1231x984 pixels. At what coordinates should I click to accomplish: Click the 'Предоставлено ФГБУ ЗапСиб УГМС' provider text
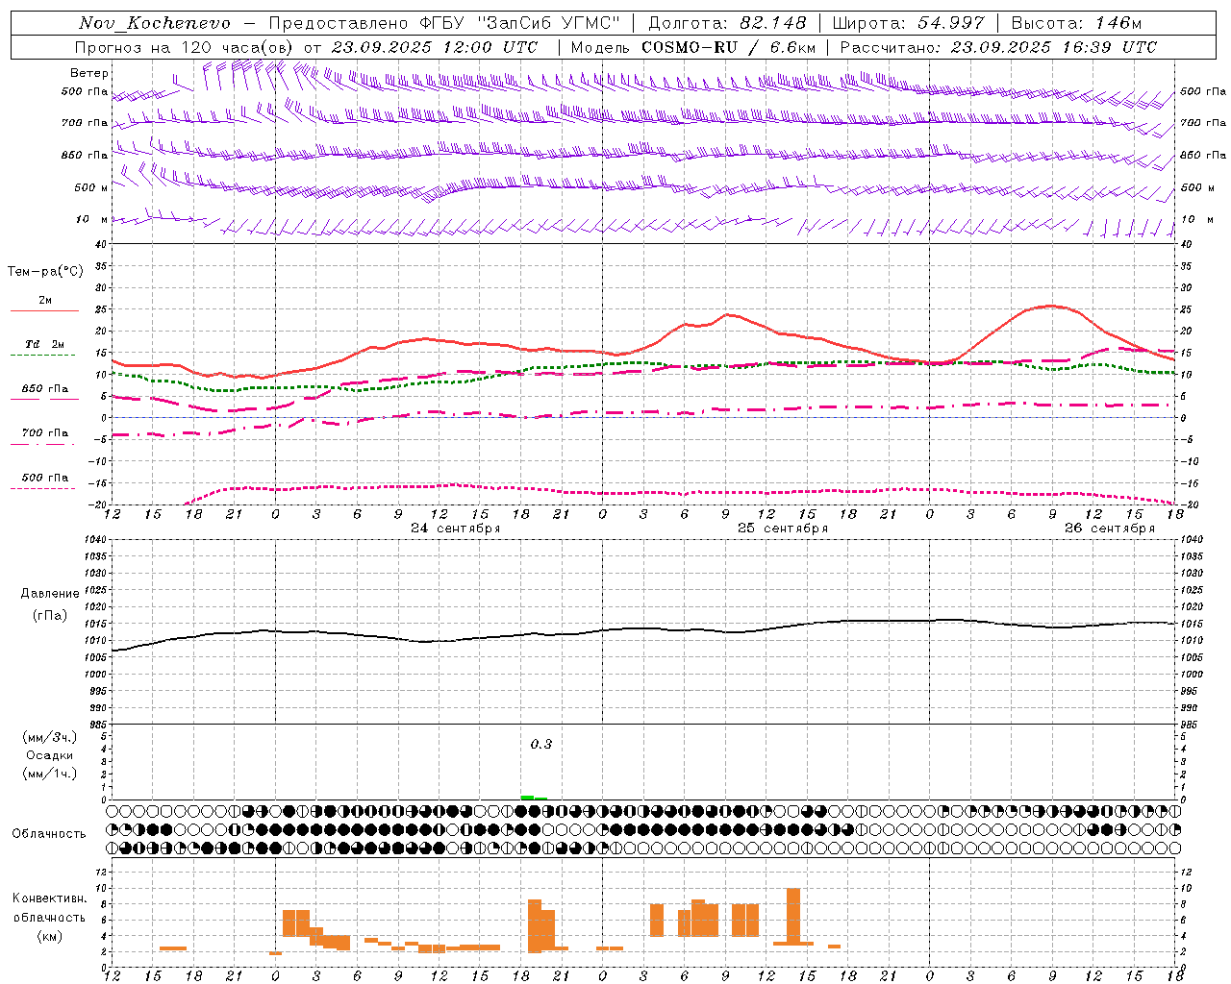pyautogui.click(x=444, y=23)
